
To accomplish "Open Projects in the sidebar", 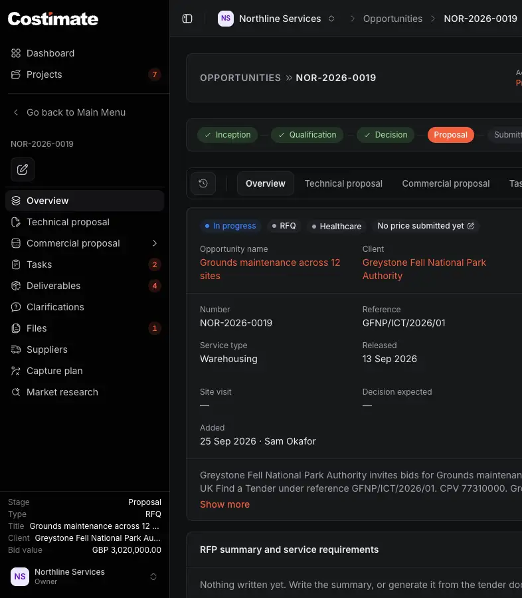I will (84, 74).
